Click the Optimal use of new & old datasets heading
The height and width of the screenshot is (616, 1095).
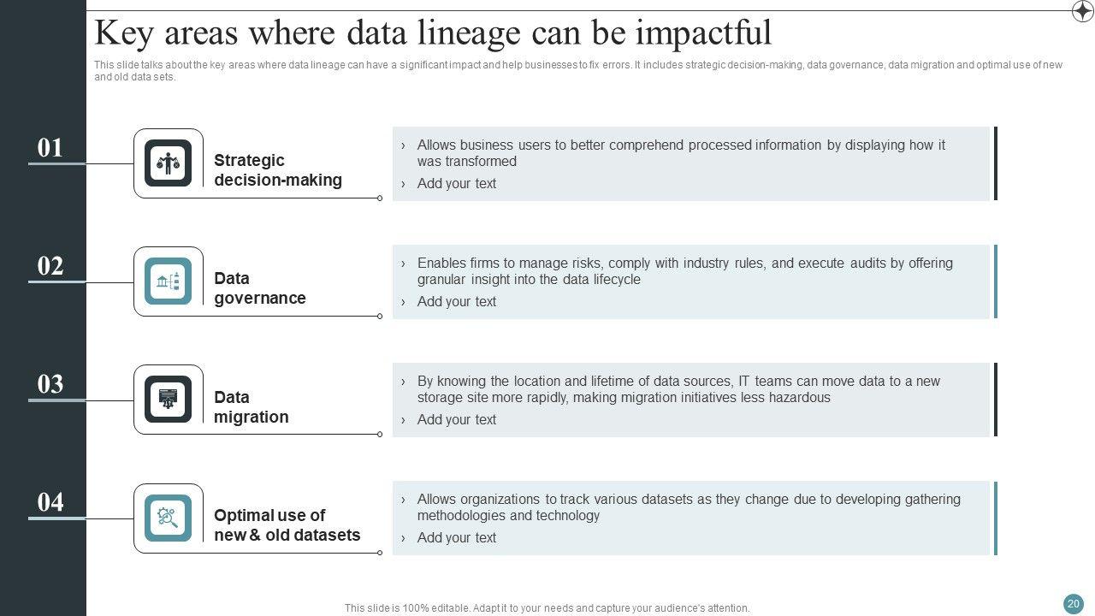[287, 525]
